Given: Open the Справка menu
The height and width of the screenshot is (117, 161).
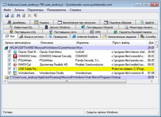Looking at the screenshot, I should 75,10.
